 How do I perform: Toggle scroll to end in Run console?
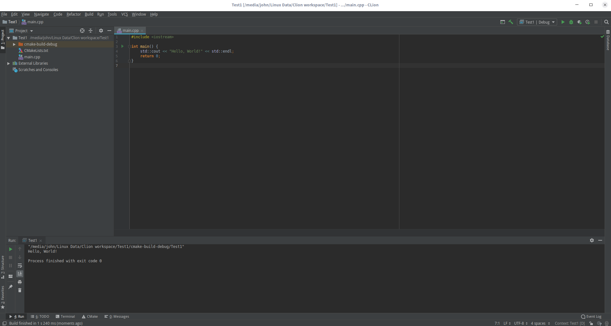pos(20,274)
